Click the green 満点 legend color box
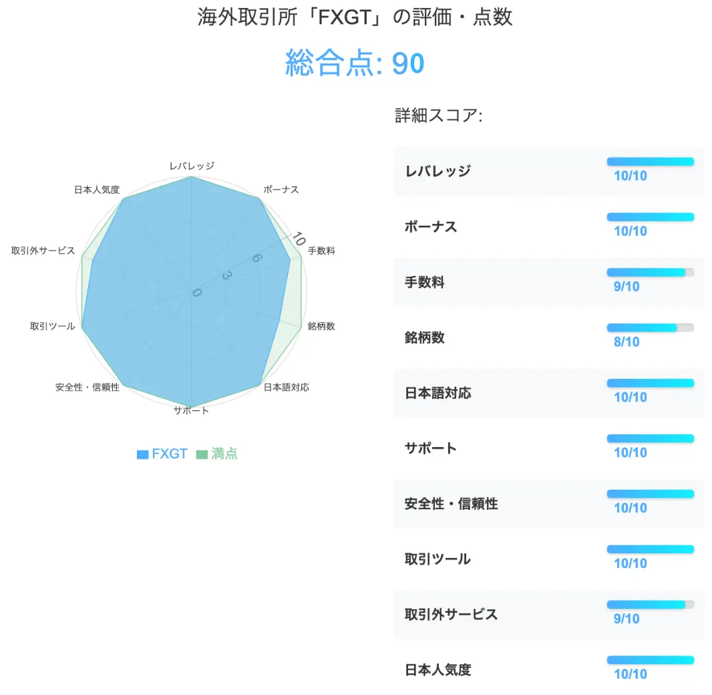 pyautogui.click(x=202, y=454)
